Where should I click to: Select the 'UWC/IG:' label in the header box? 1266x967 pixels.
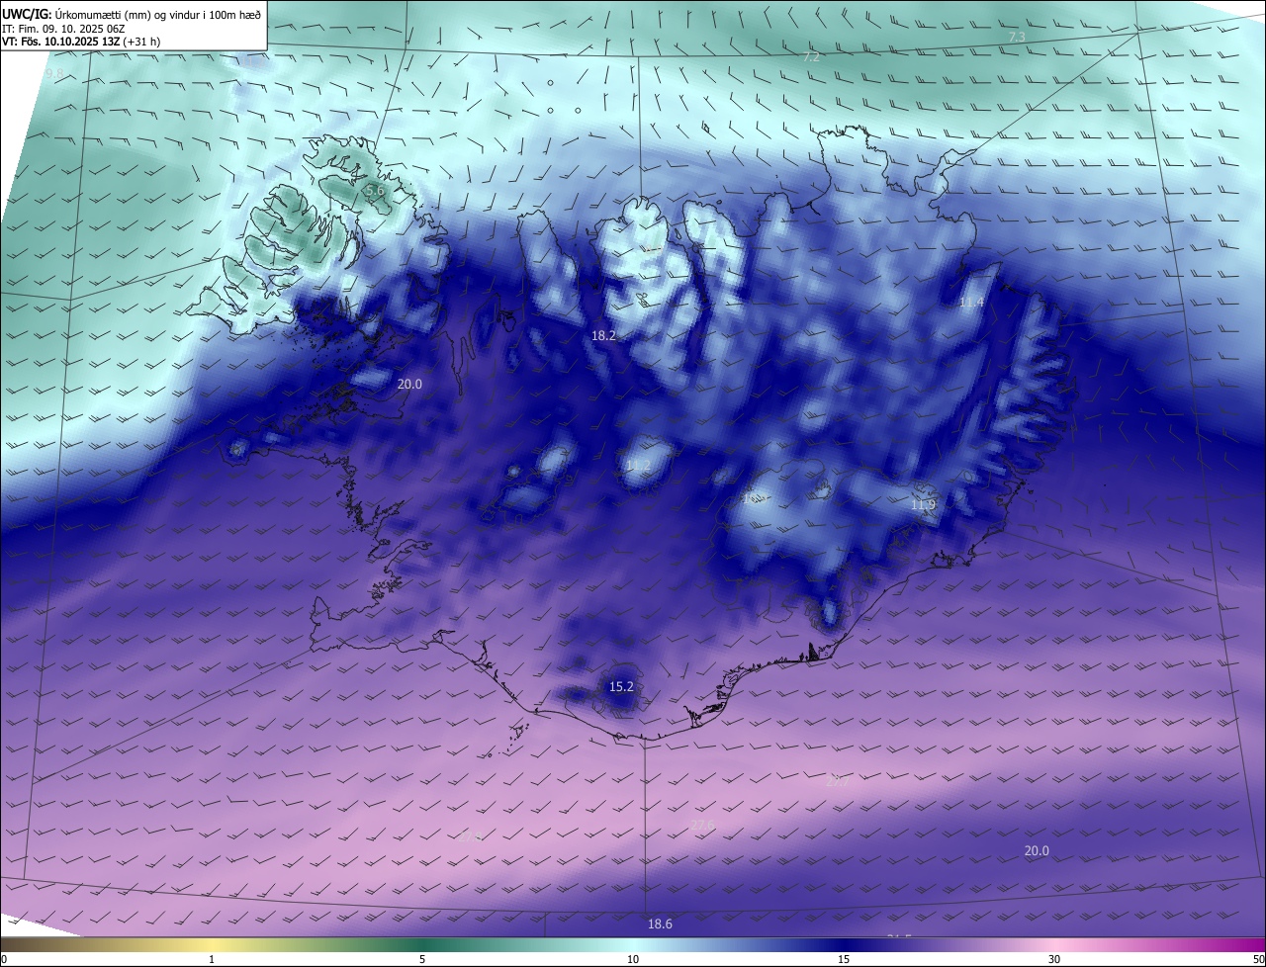tap(27, 15)
